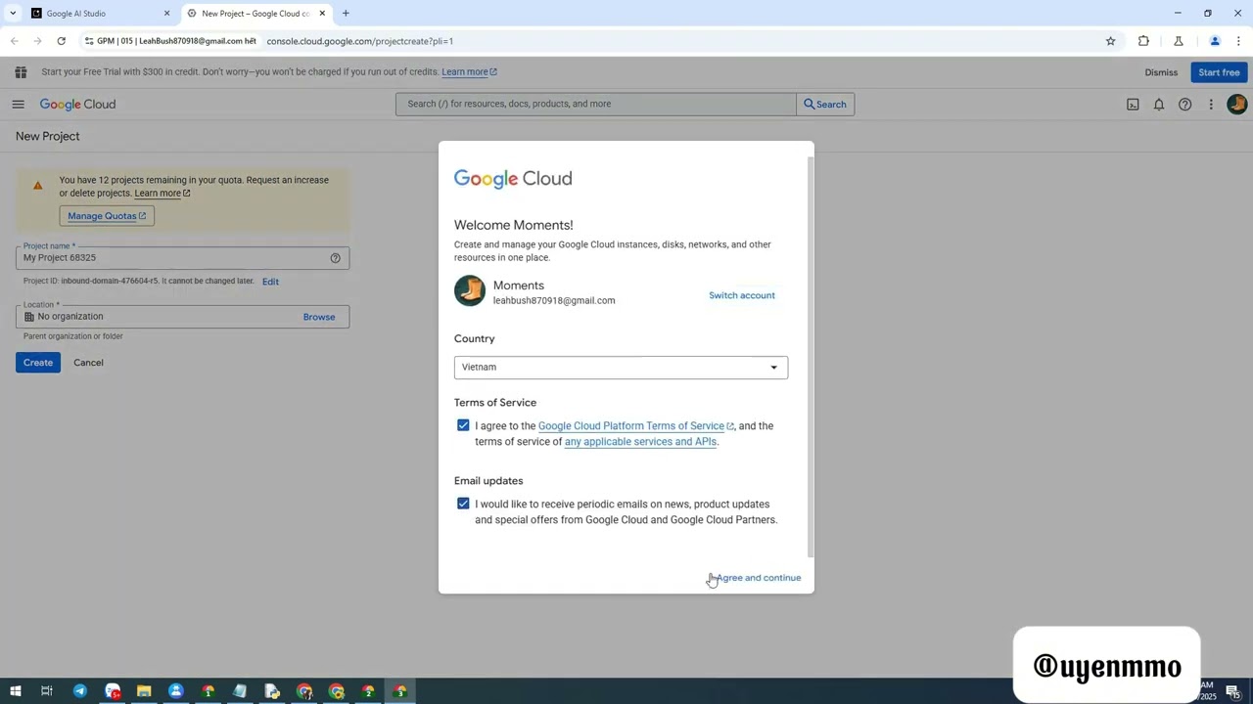
Task: Click the Google Cloud logo in the header
Action: tap(77, 105)
